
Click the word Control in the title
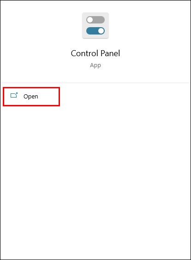pyautogui.click(x=84, y=53)
